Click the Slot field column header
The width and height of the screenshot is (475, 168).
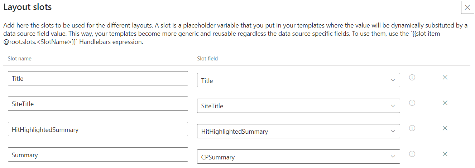point(207,59)
